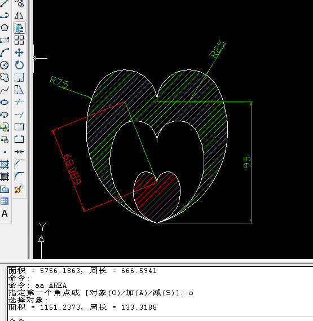Open the Table insert tool

5,201
